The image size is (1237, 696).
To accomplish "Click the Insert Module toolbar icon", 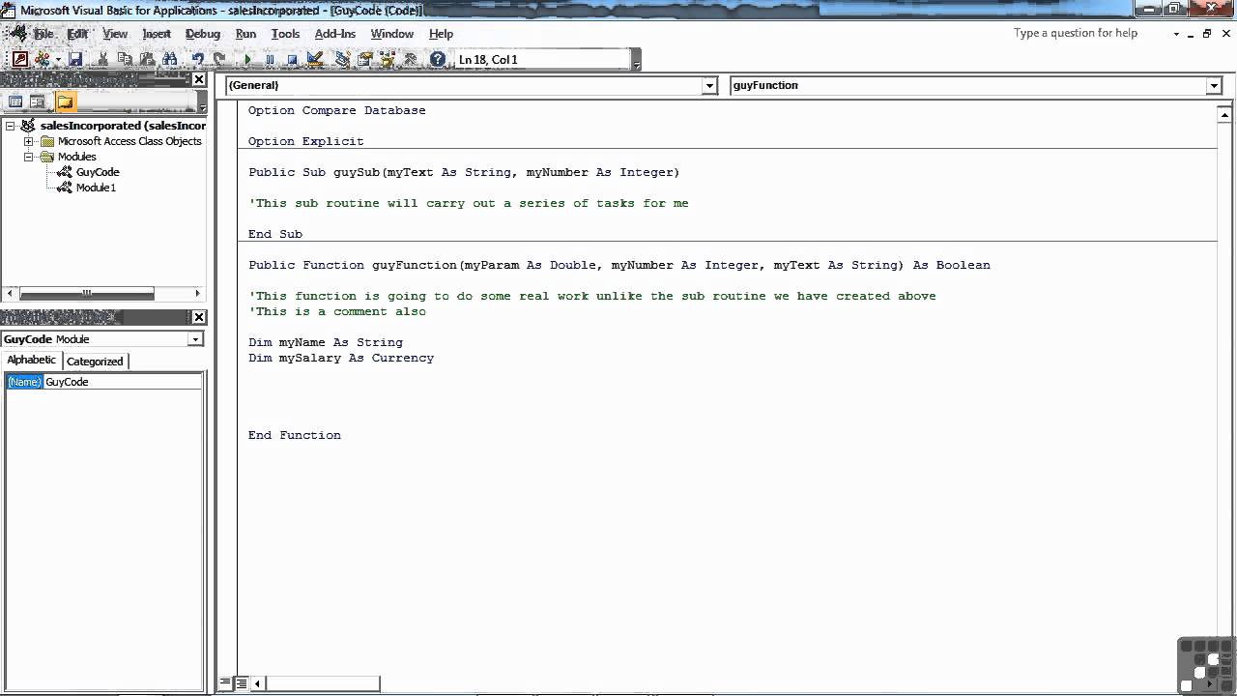I will (x=42, y=59).
